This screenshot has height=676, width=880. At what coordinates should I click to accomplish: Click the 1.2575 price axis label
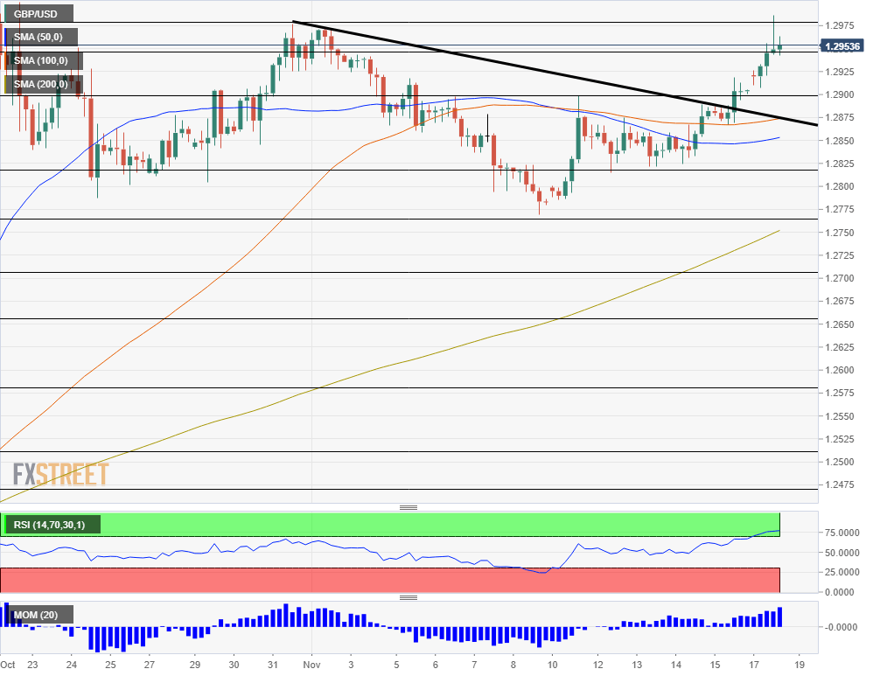coord(840,393)
